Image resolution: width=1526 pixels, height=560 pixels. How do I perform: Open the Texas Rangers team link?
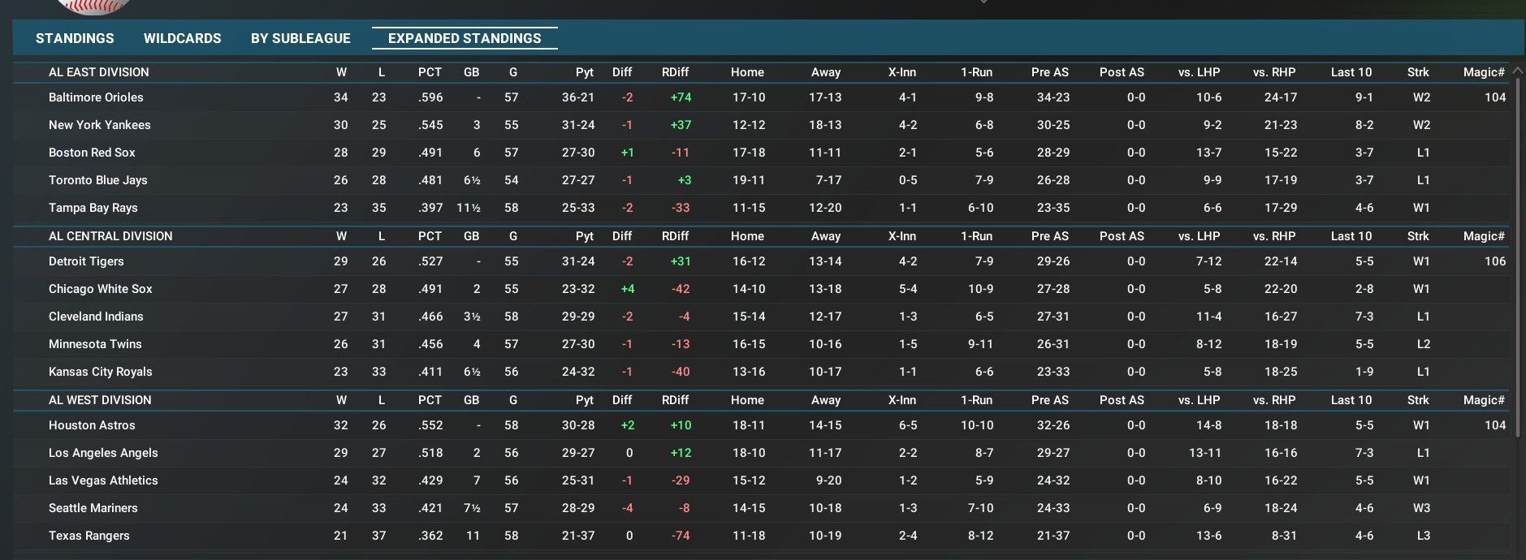[x=89, y=536]
